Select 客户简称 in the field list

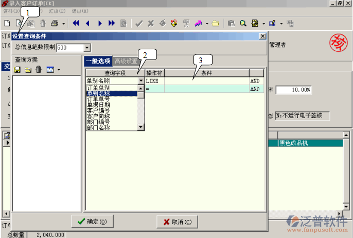click(98, 116)
